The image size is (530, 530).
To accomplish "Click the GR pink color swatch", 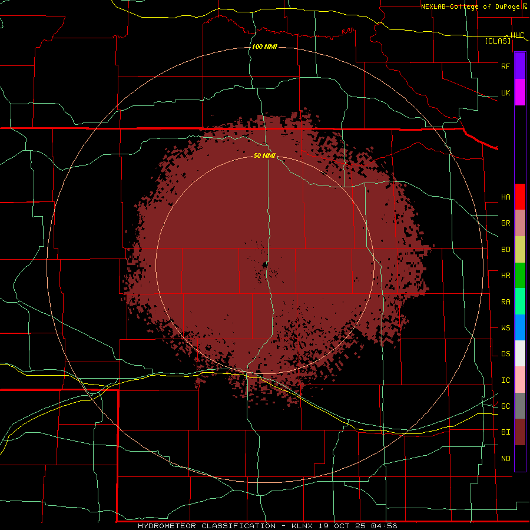I will tap(520, 223).
